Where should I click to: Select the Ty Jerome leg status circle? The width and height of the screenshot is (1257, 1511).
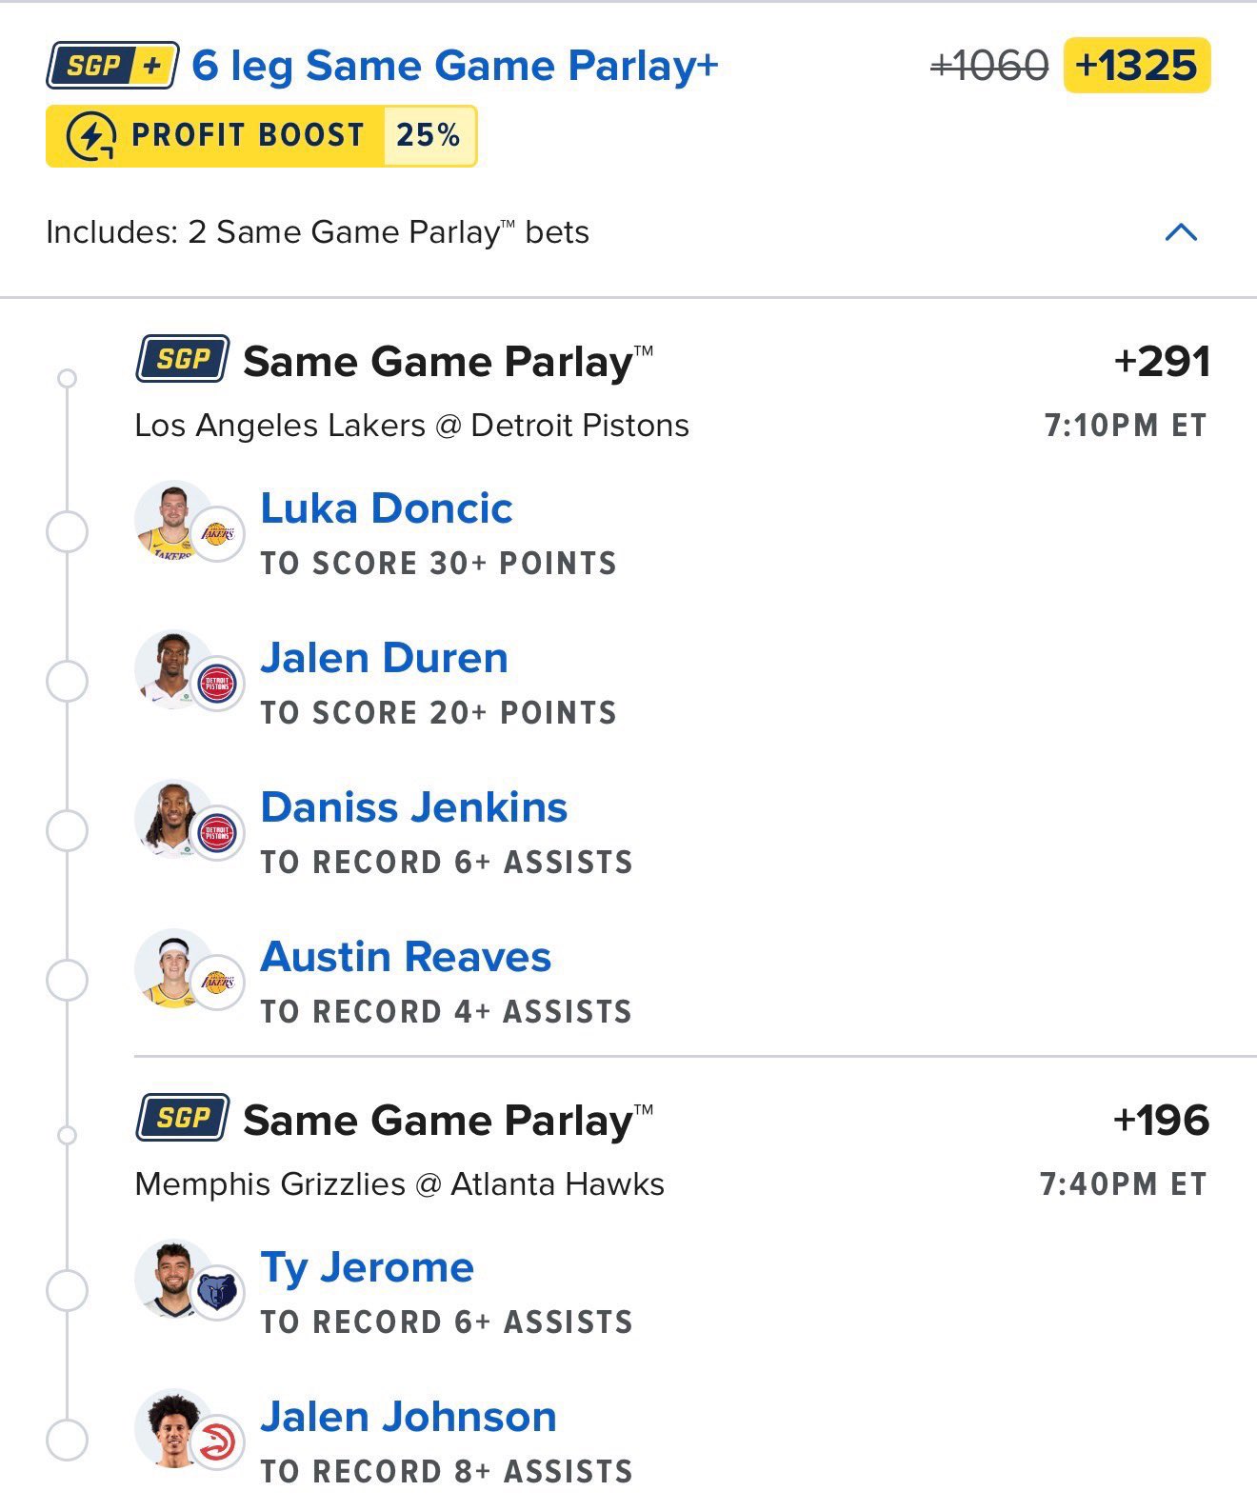[67, 1291]
